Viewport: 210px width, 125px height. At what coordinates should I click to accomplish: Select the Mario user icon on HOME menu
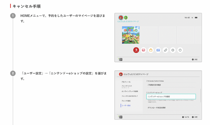click(121, 17)
